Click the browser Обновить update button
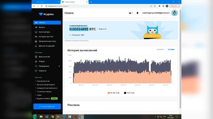Screen dimensions: 213x119 175,6
